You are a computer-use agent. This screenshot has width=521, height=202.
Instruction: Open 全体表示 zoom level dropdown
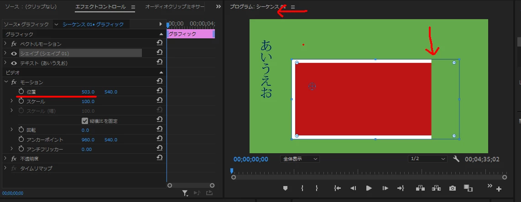pyautogui.click(x=300, y=159)
